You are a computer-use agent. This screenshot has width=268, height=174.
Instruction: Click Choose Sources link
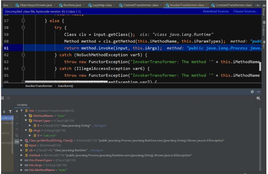(245, 11)
